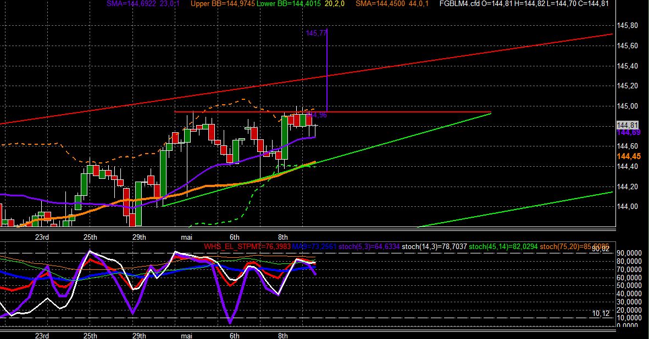The height and width of the screenshot is (339, 649).
Task: Select the blue MA9 indicator label
Action: coord(314,246)
